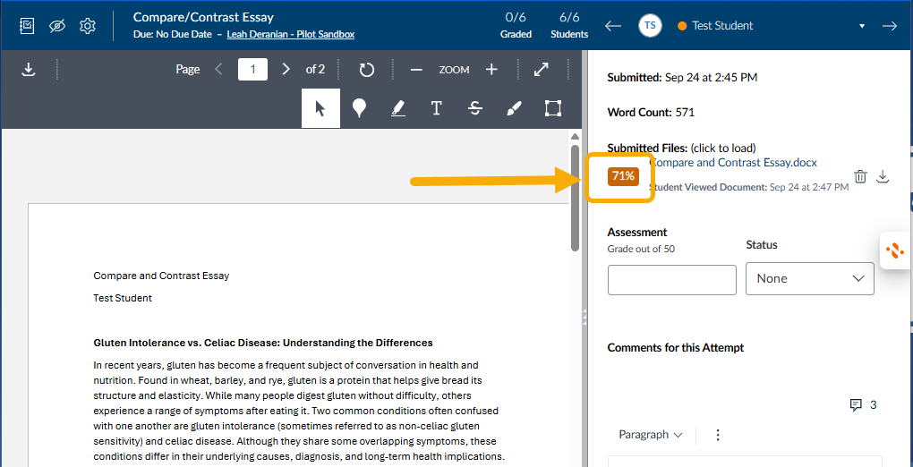Click the document viewer scrollbar

pyautogui.click(x=575, y=198)
